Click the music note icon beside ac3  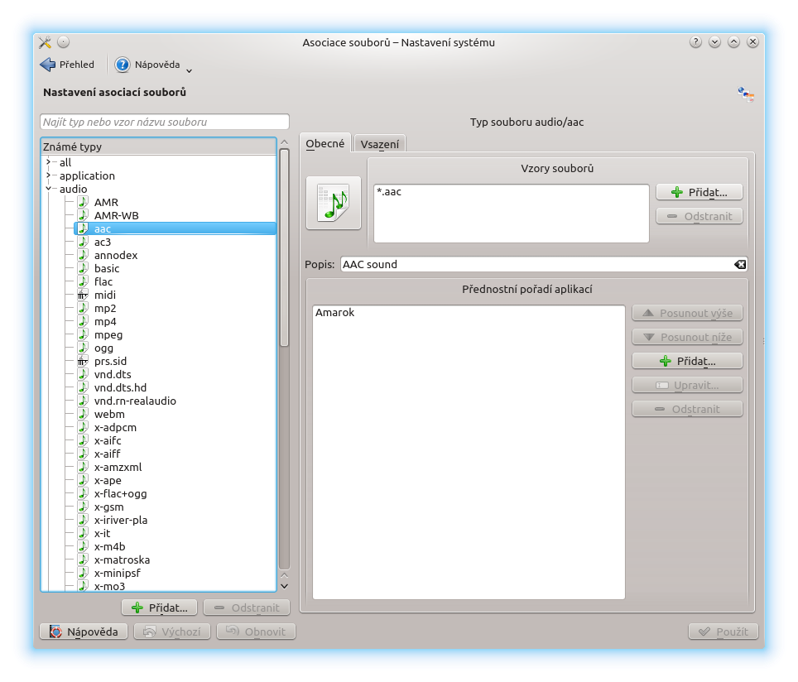pos(83,242)
